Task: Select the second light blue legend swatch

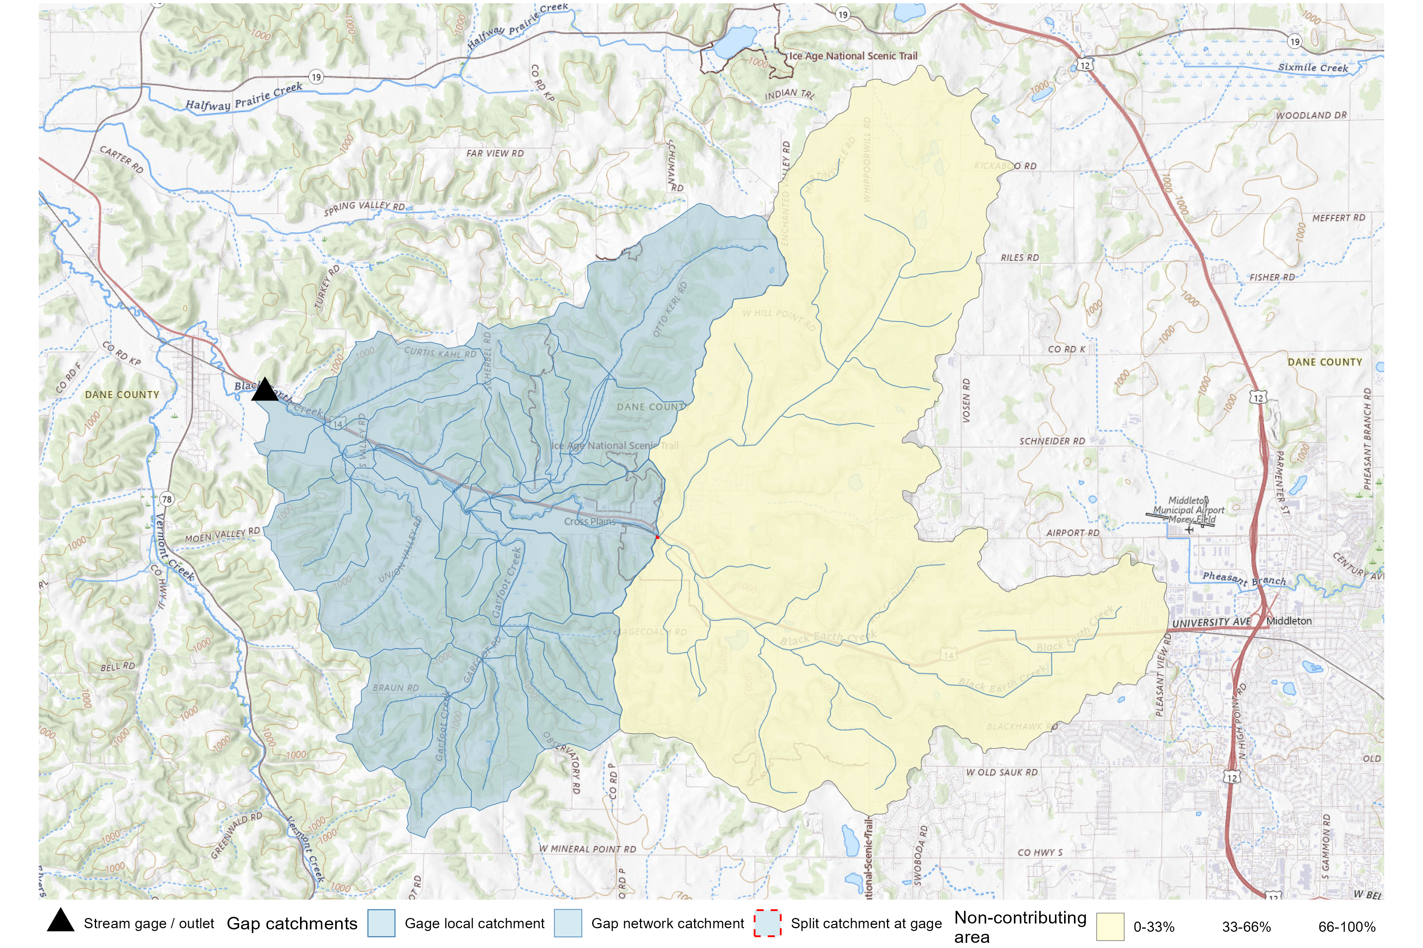Action: pos(568,923)
